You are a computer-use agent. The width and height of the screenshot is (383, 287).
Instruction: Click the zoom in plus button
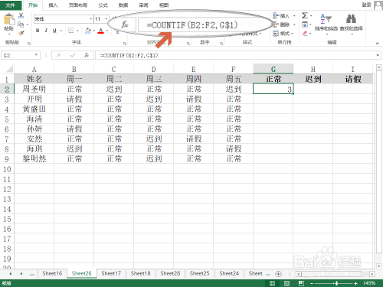(355, 283)
